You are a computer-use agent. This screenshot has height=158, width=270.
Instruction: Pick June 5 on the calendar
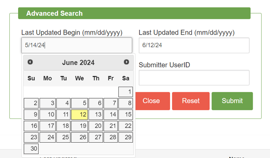coord(79,103)
